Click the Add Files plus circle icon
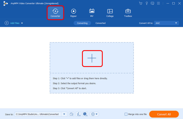The width and height of the screenshot is (183, 119). 7,23
